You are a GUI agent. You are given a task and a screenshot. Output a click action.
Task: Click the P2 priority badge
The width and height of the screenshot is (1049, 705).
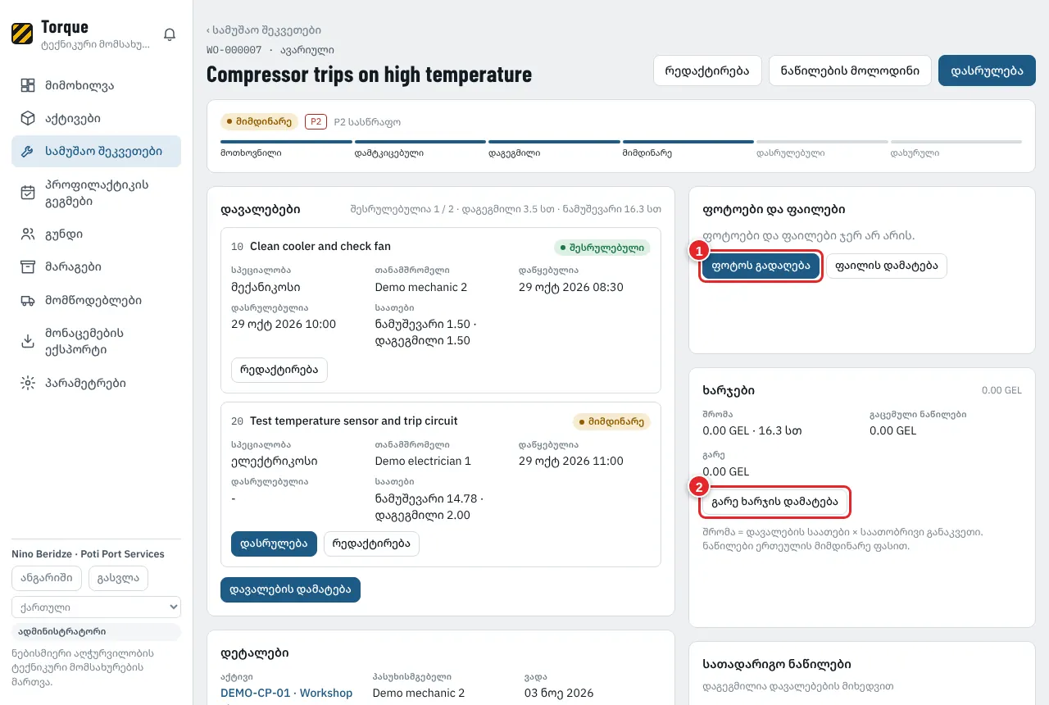(x=316, y=121)
